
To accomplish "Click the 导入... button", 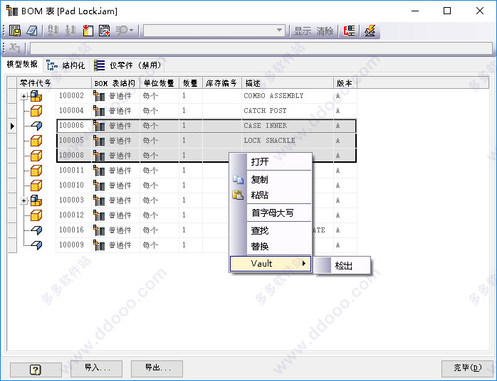I will point(96,368).
